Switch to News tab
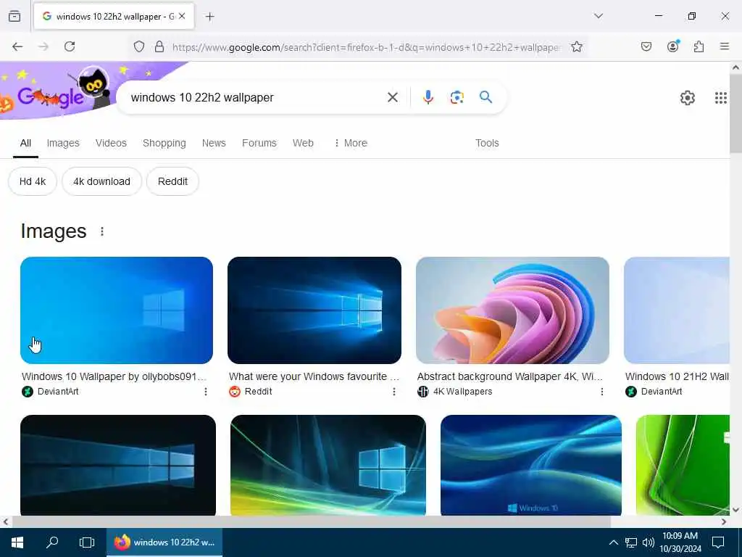The height and width of the screenshot is (557, 742). click(x=214, y=143)
